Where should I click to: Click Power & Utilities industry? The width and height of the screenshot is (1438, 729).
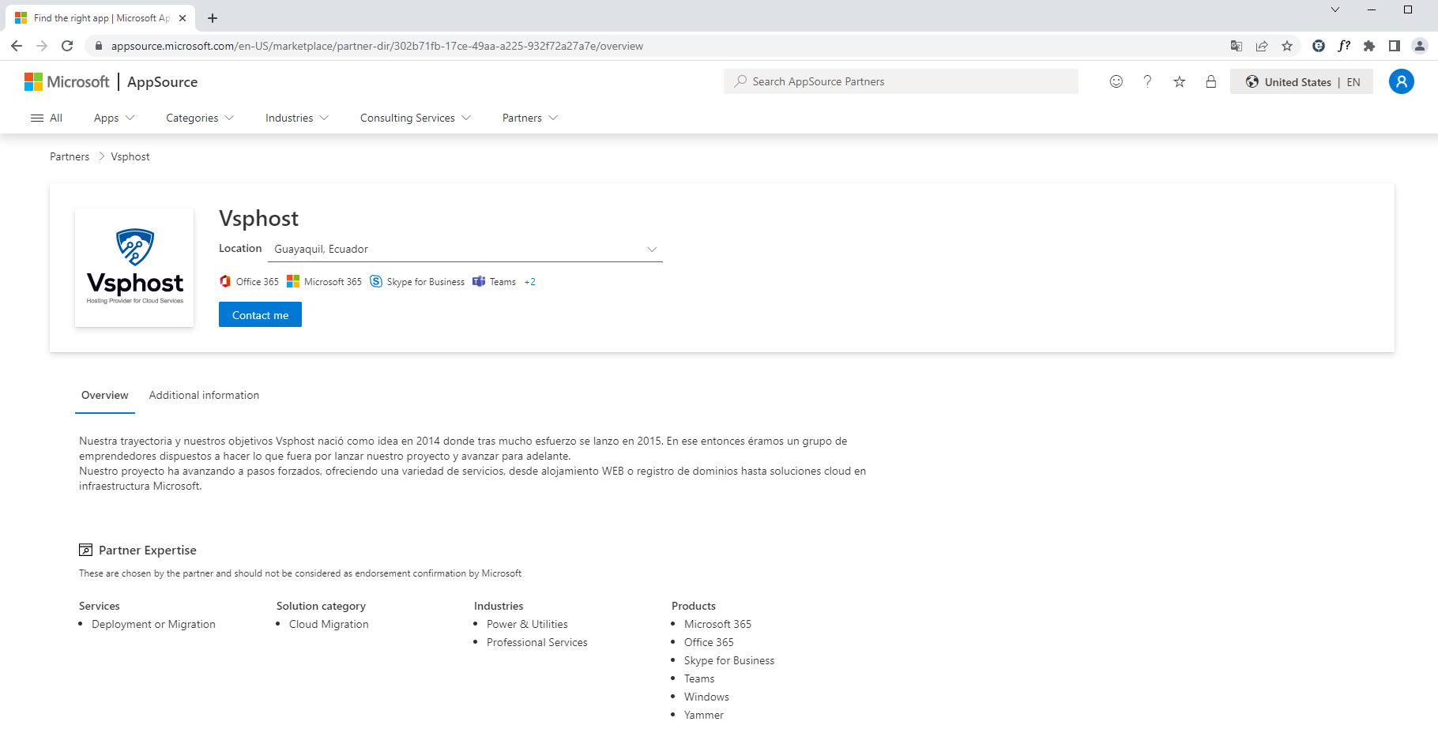click(x=527, y=624)
